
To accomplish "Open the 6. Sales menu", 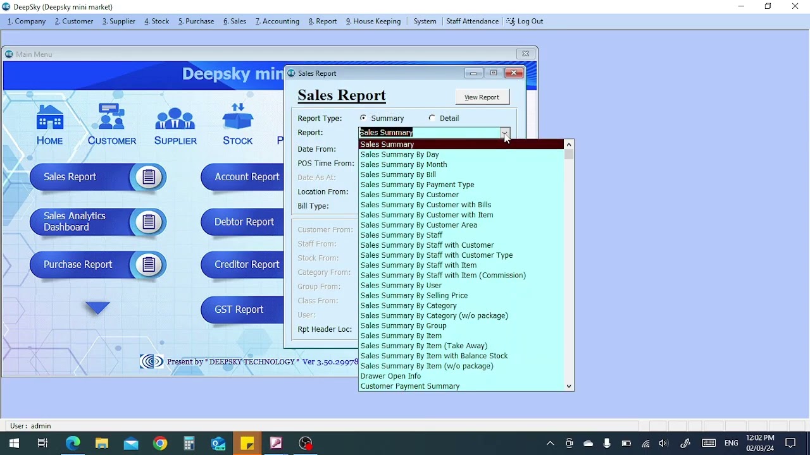I will click(x=234, y=21).
